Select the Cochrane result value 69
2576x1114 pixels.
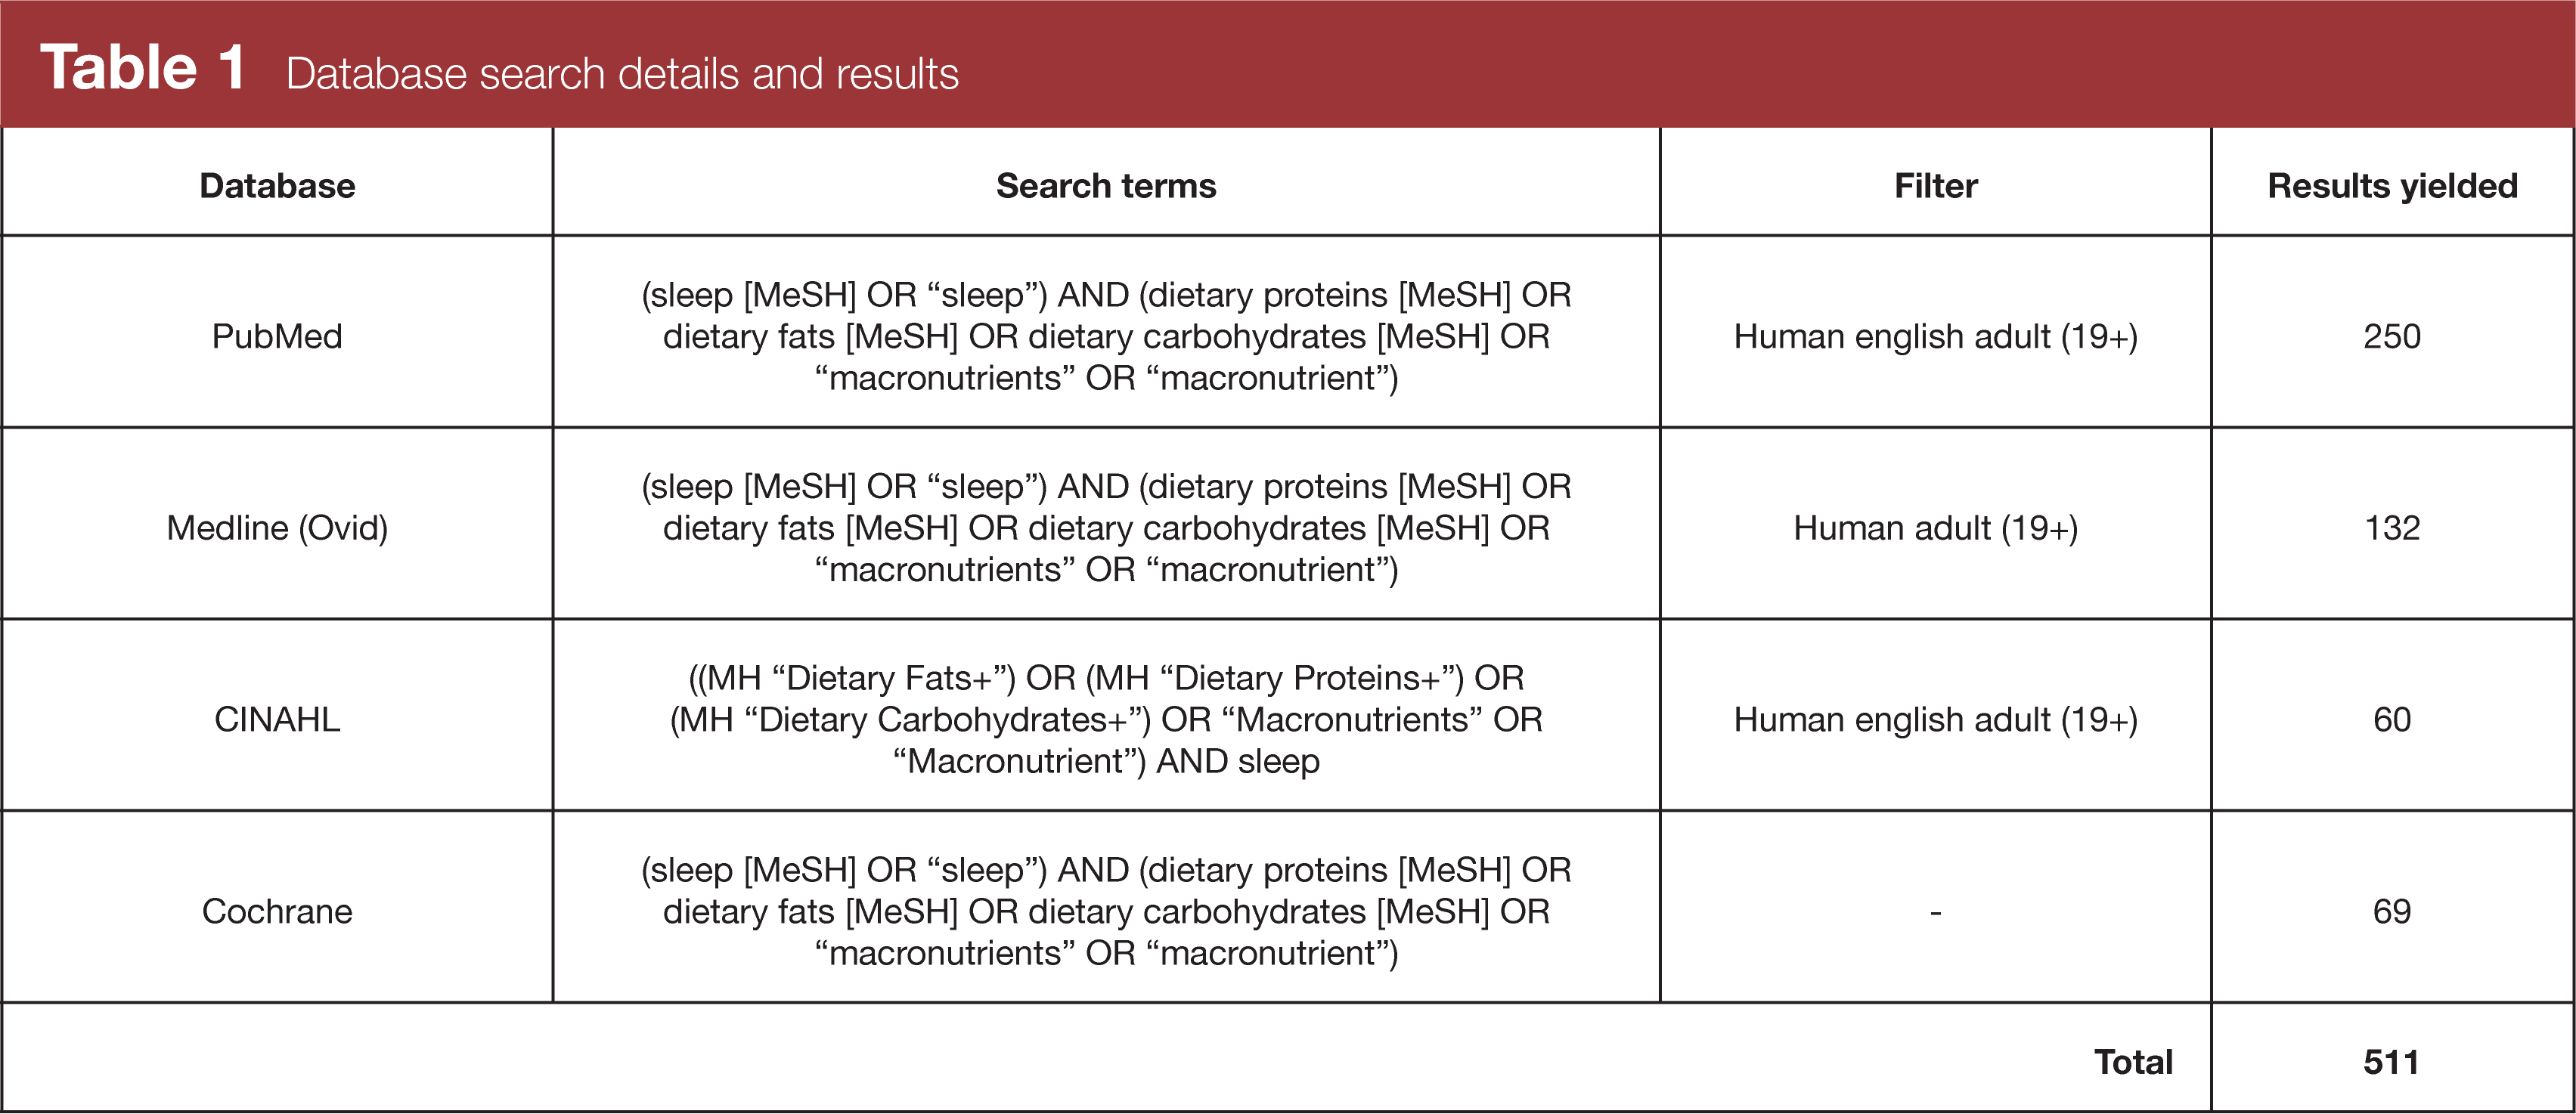tap(2392, 912)
